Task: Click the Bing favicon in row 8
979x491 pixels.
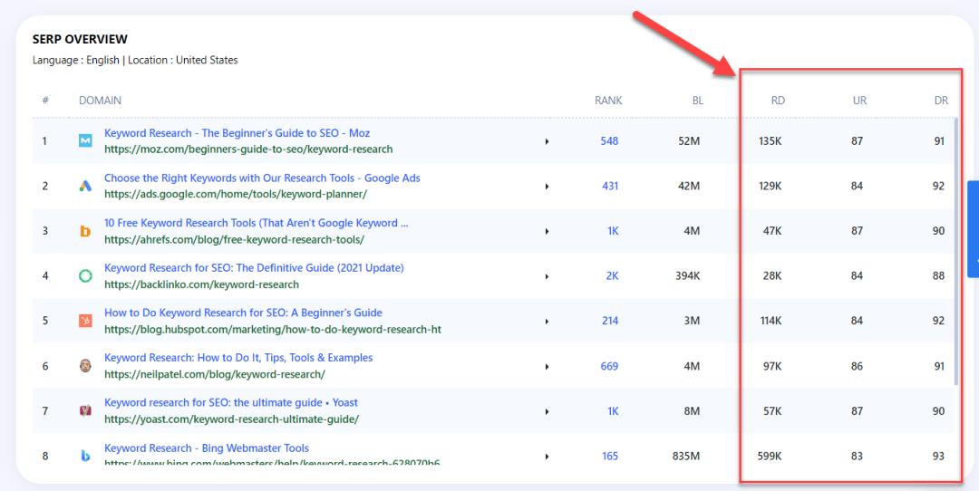Action: click(85, 456)
